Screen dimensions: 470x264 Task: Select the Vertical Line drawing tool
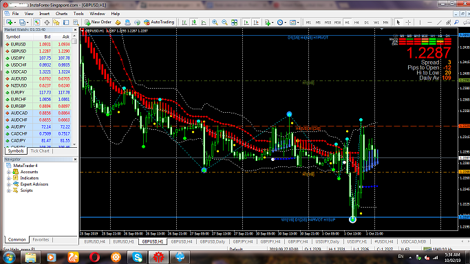point(420,23)
